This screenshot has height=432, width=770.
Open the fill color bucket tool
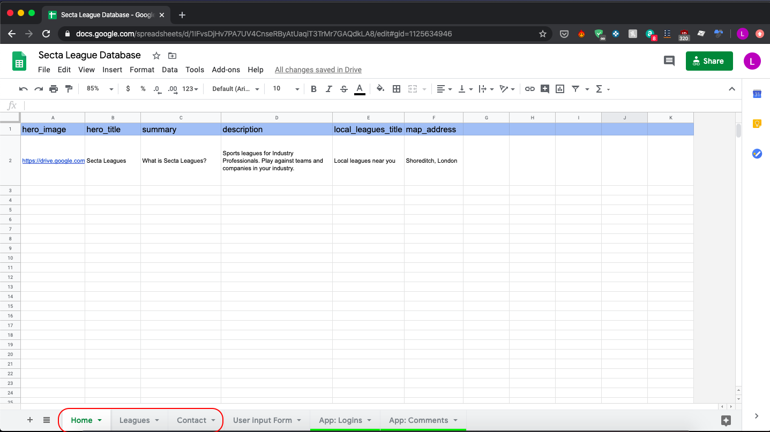(x=380, y=89)
